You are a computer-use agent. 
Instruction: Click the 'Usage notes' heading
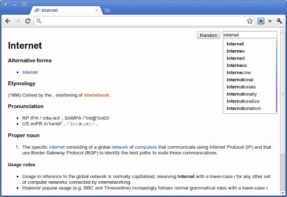tap(21, 164)
